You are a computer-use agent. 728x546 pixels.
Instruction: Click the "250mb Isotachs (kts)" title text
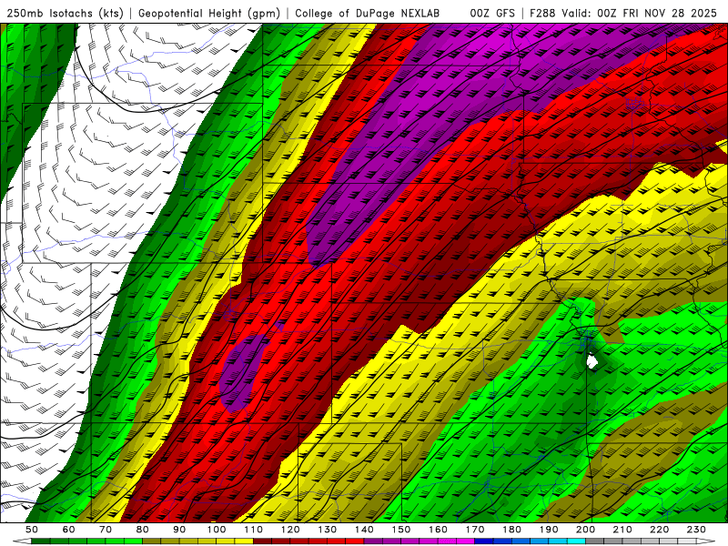point(65,13)
